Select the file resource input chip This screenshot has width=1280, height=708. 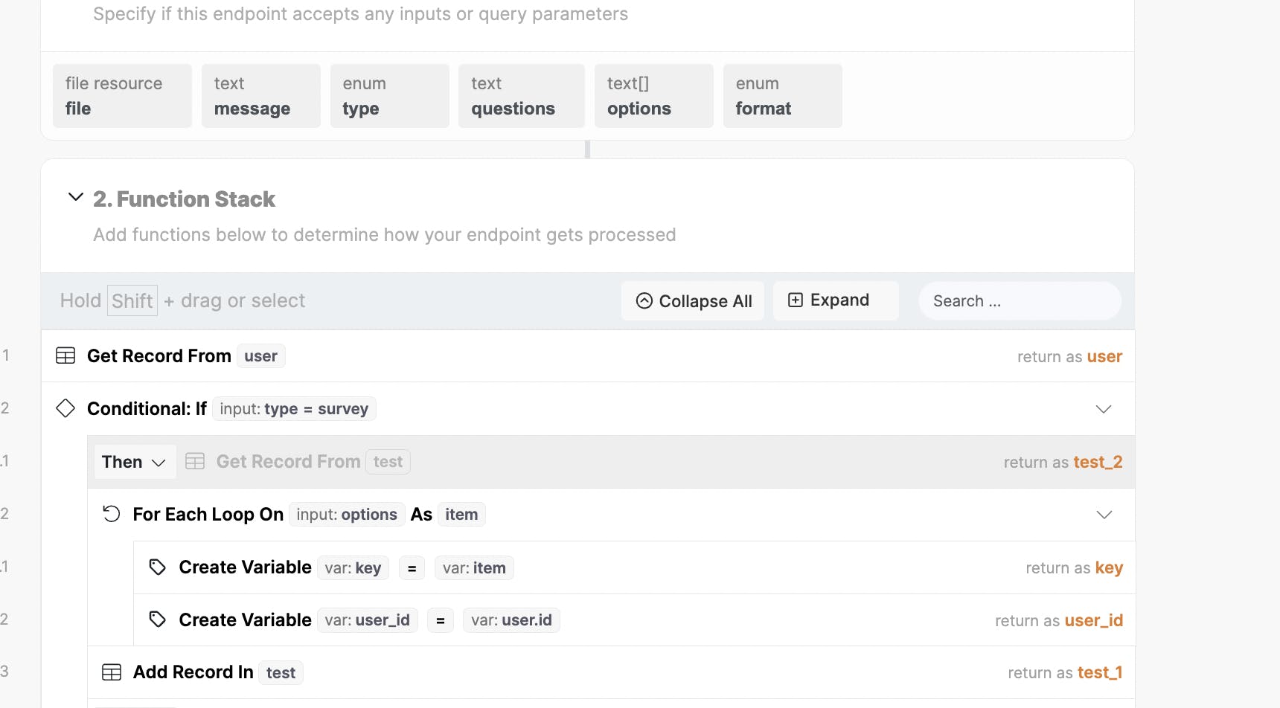click(122, 96)
